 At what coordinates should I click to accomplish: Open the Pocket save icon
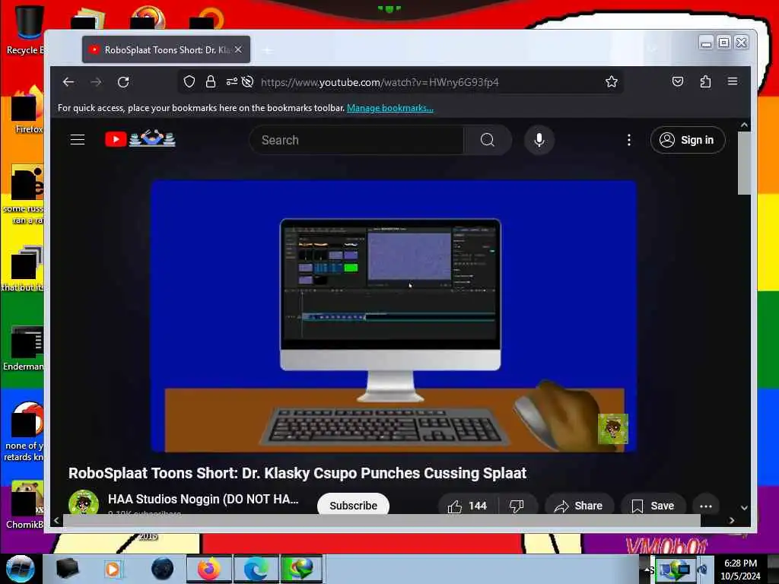(678, 81)
